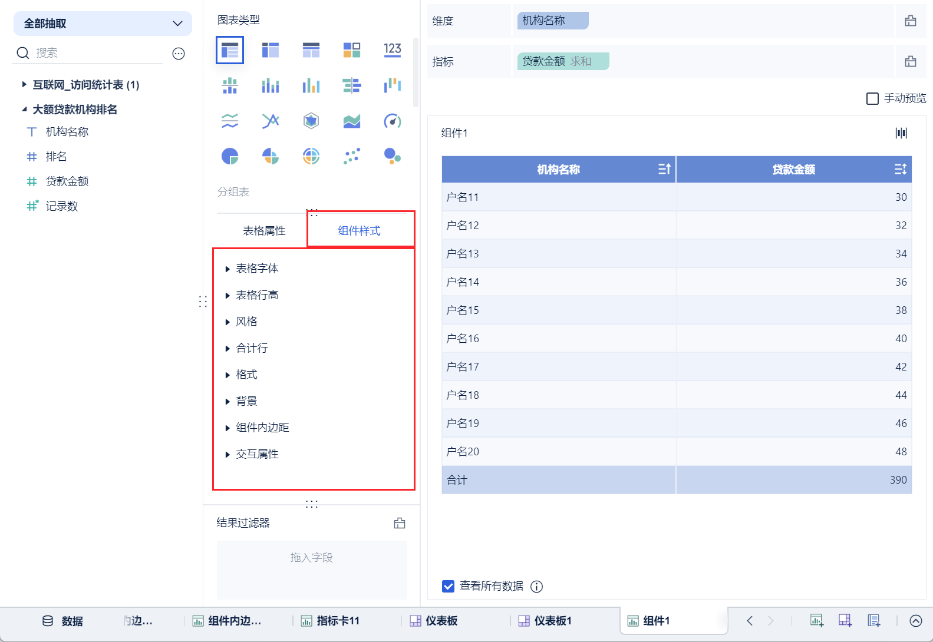Show the info tooltip icon beside 查看所有数据
This screenshot has width=933, height=642.
click(x=536, y=586)
